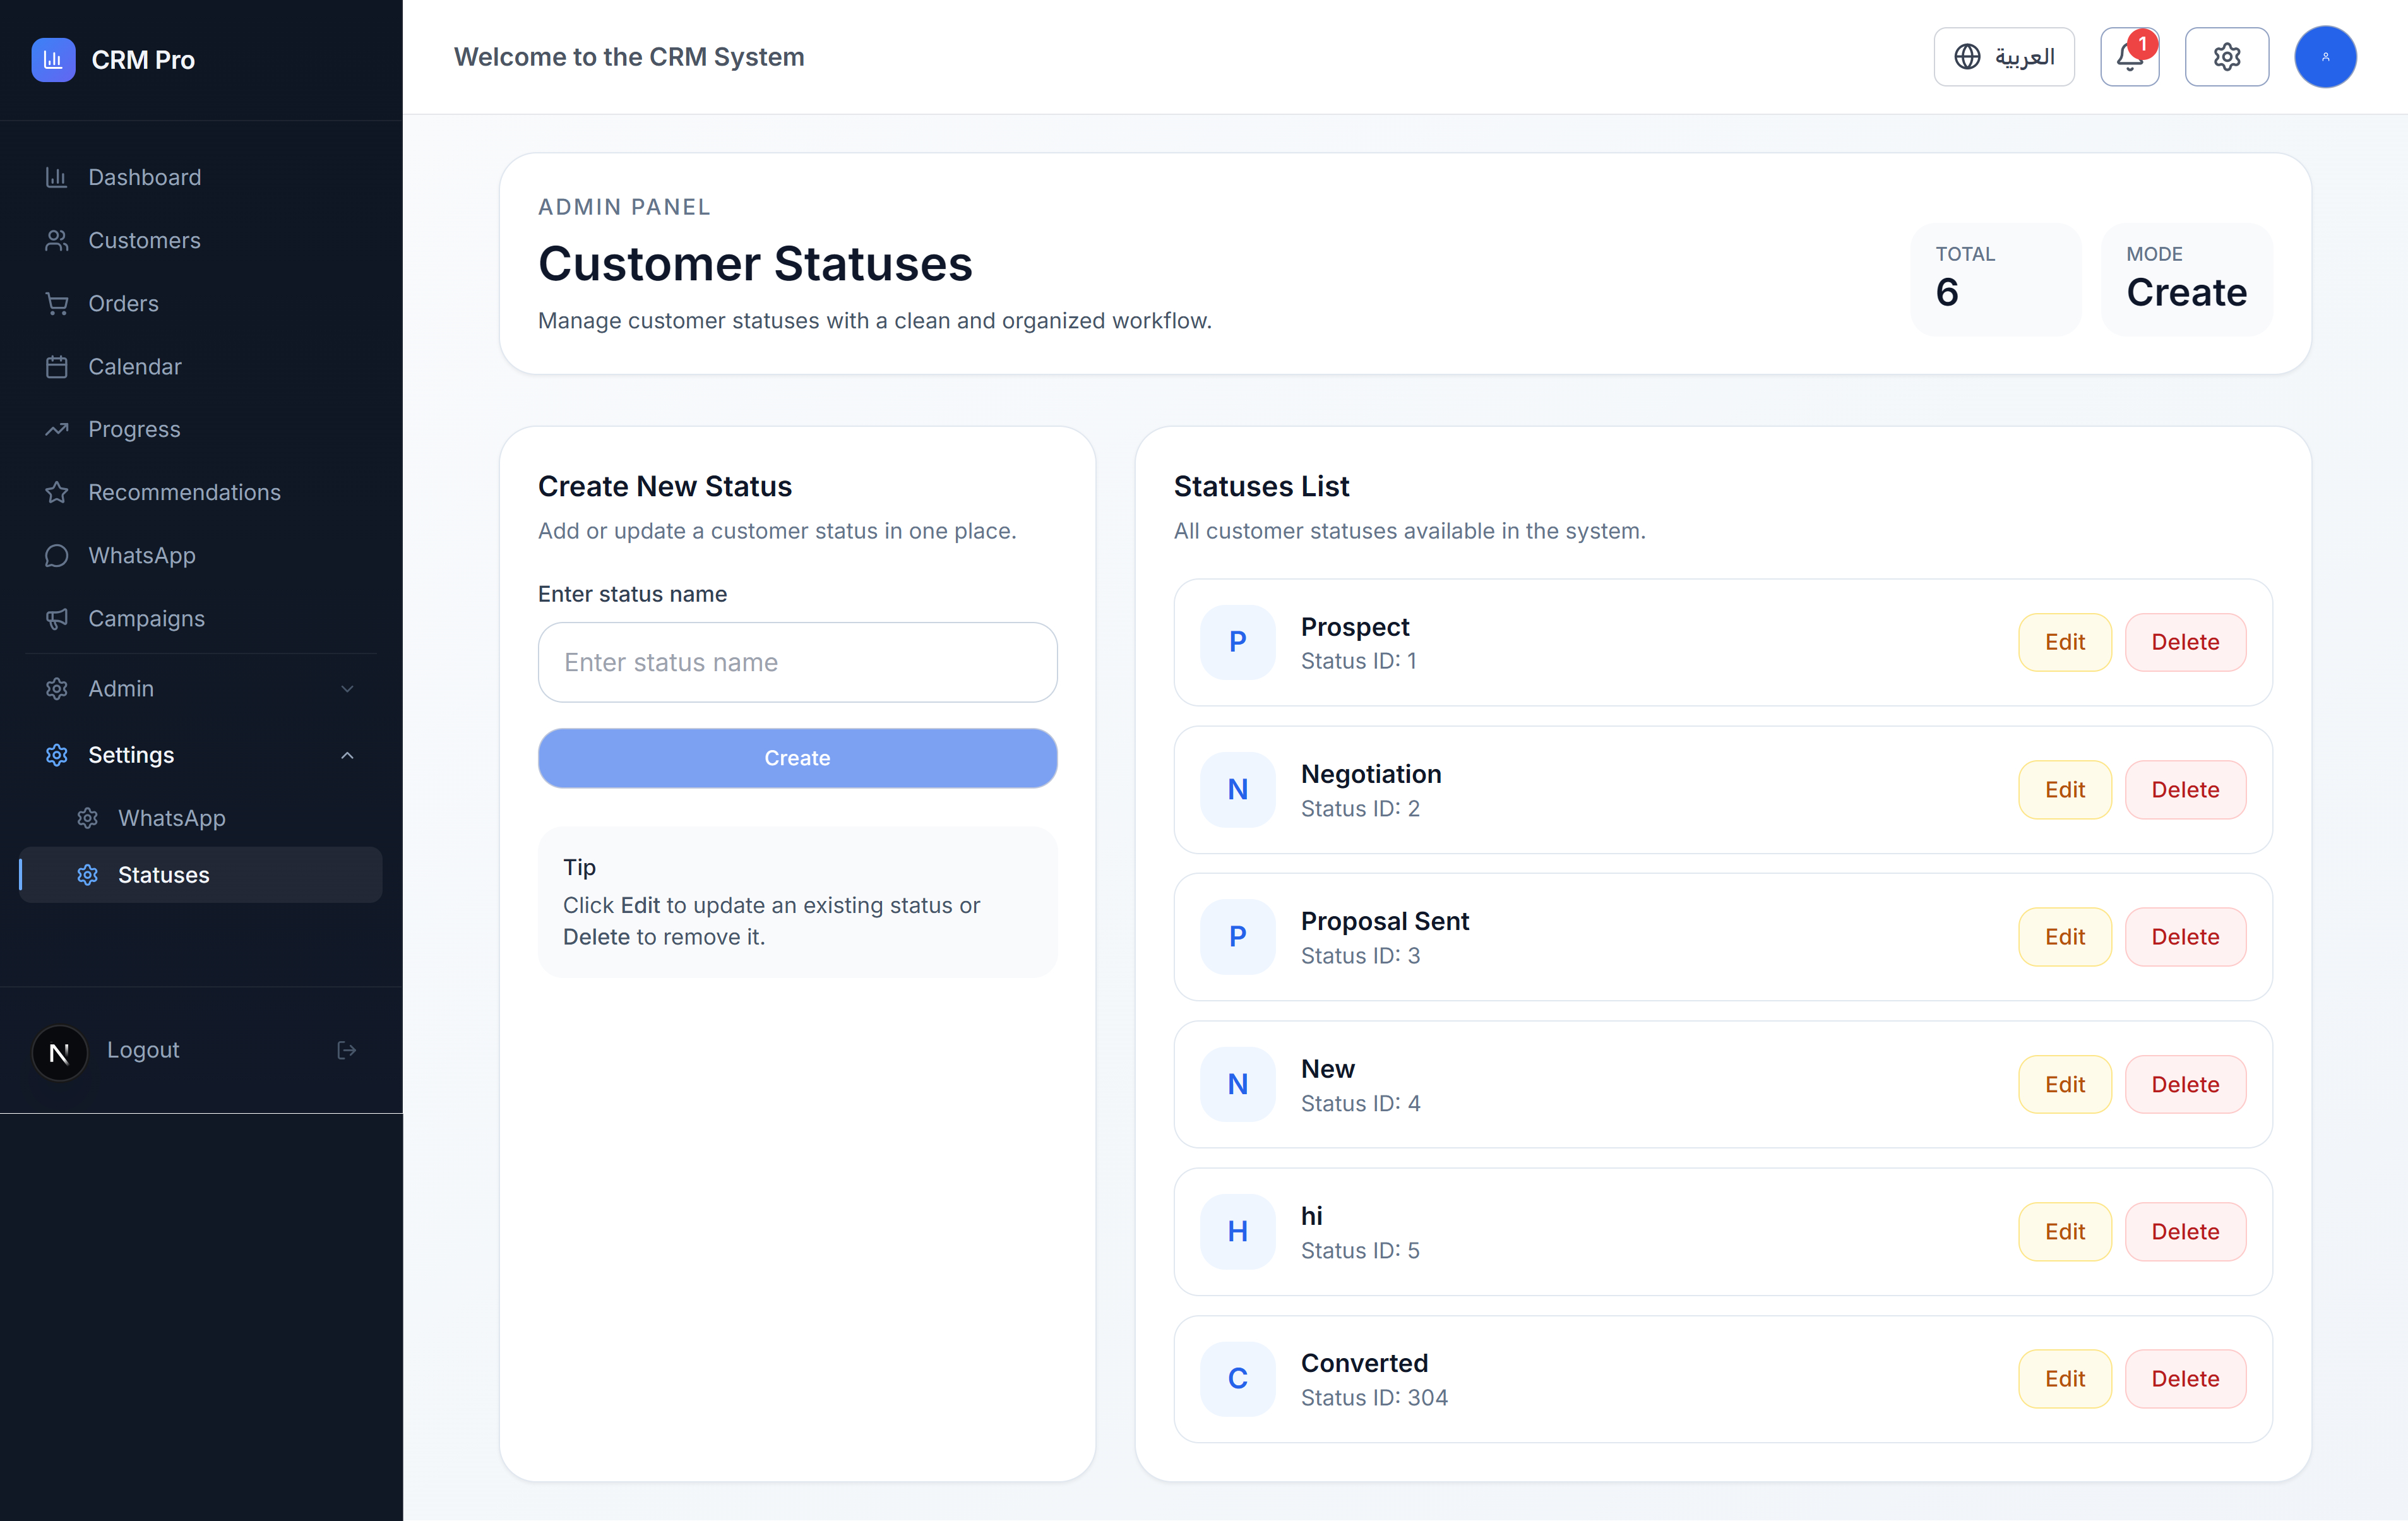Open header settings gear button
This screenshot has width=2408, height=1521.
(x=2227, y=57)
